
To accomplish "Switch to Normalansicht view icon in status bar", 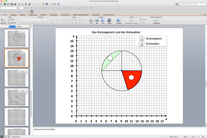I will tap(2, 137).
